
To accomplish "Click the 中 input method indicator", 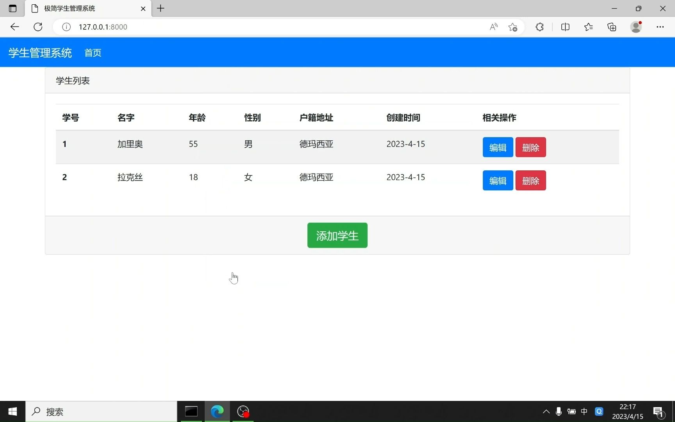I will click(x=584, y=411).
